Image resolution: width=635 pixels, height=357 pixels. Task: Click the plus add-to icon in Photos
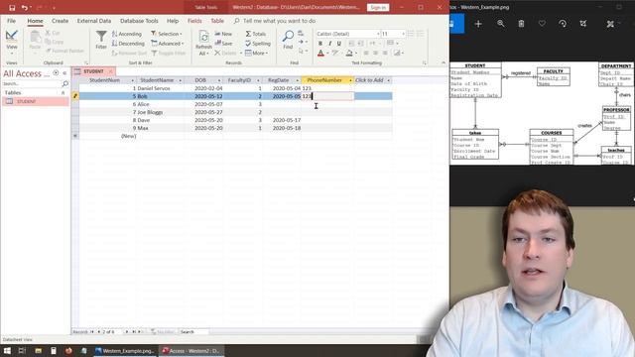(478, 24)
